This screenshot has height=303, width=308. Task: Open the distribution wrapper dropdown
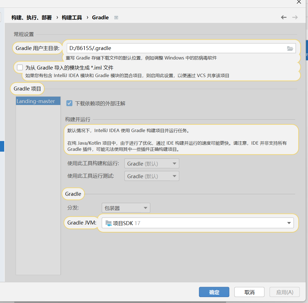[126, 208]
